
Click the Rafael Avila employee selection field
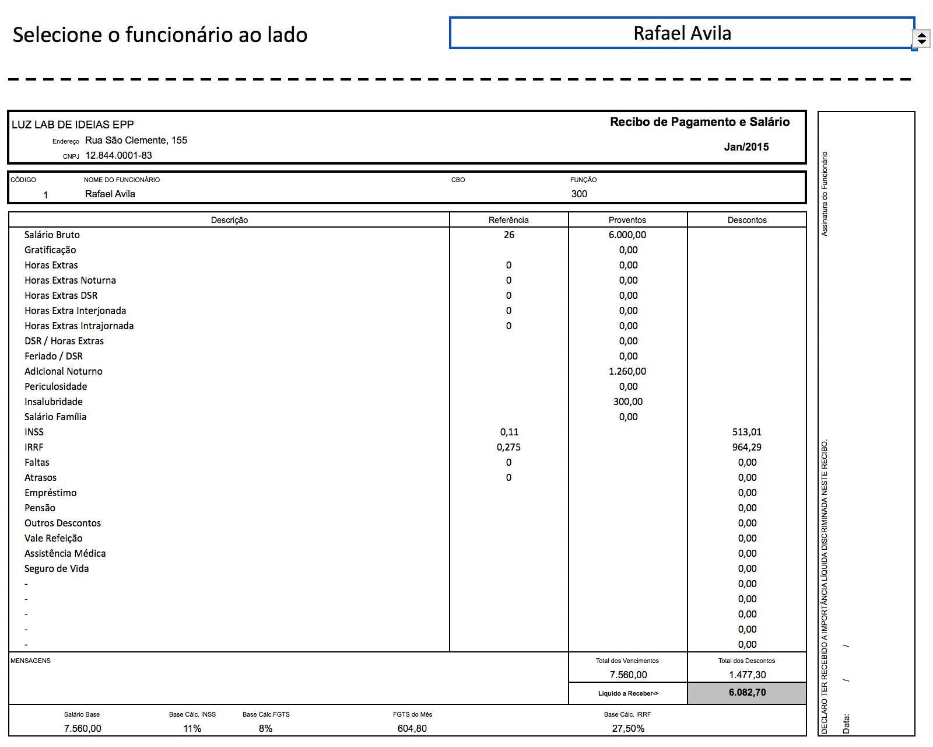[681, 33]
